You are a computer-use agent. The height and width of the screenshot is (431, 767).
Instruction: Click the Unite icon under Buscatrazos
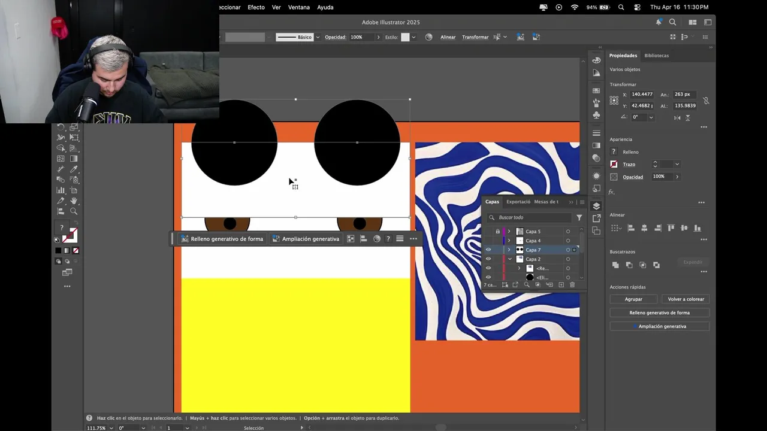click(x=615, y=265)
